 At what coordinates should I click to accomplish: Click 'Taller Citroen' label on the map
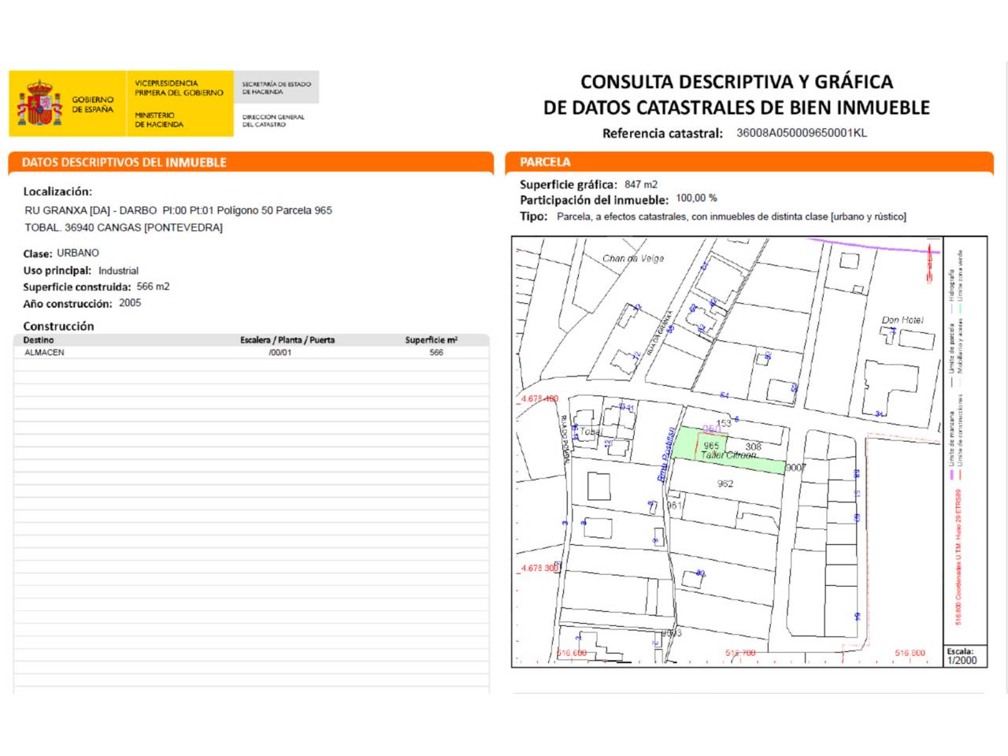[728, 455]
